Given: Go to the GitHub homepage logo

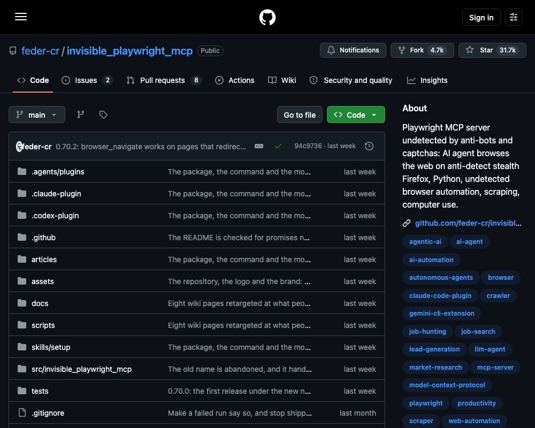Looking at the screenshot, I should pyautogui.click(x=267, y=17).
